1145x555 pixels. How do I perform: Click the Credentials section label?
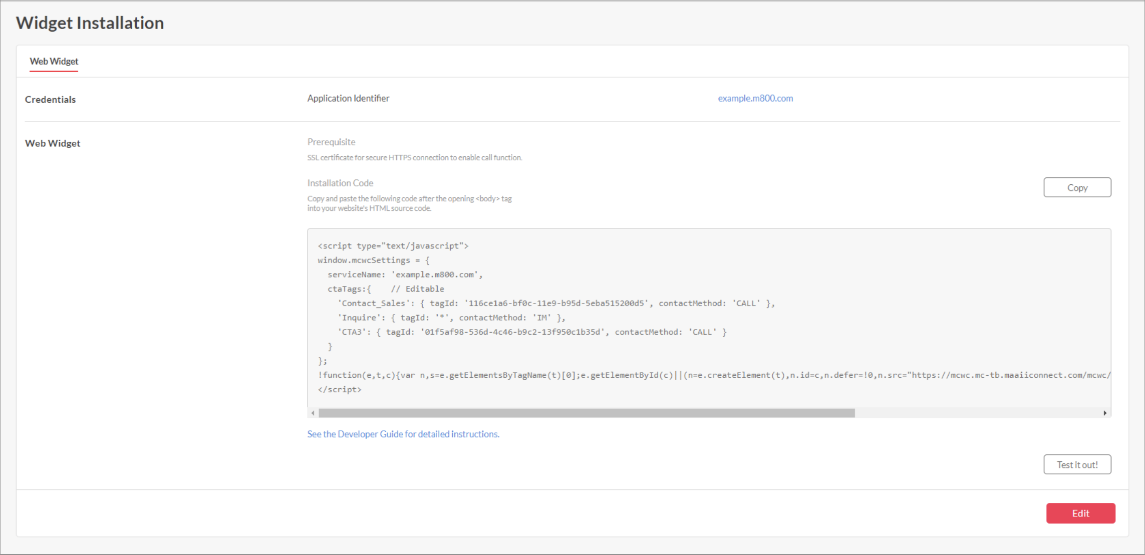point(50,99)
